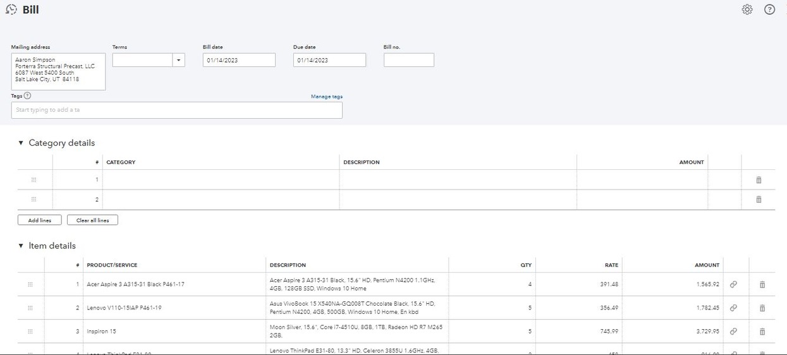Click the help question mark icon
Screen dimensions: 787x355
pos(769,9)
